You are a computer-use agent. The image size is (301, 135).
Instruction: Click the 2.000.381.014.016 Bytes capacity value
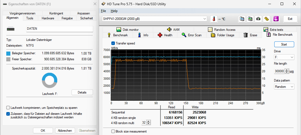58,68
